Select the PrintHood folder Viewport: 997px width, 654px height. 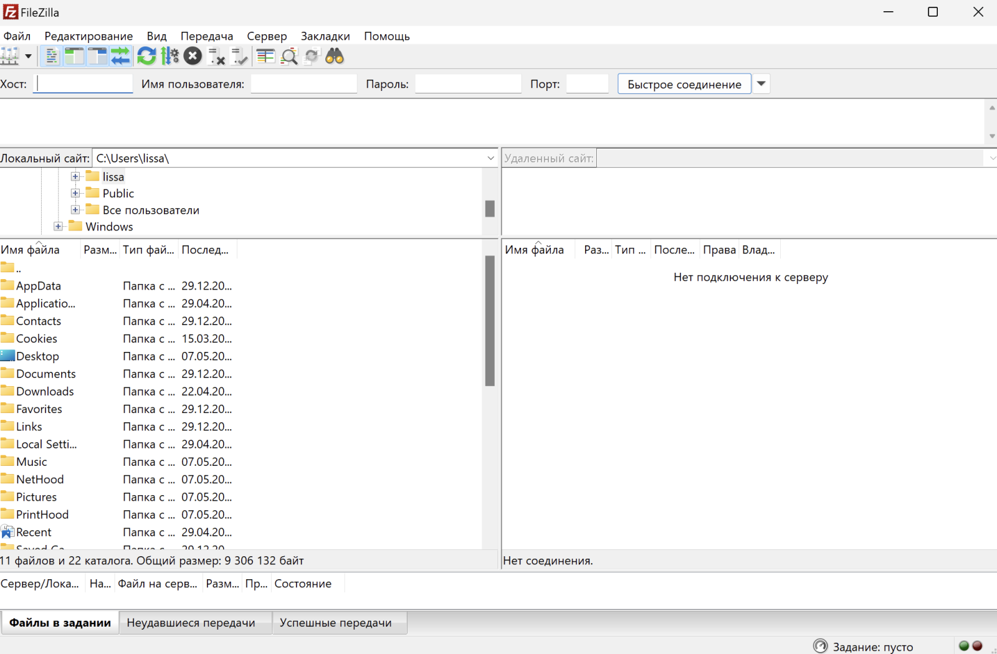click(35, 514)
